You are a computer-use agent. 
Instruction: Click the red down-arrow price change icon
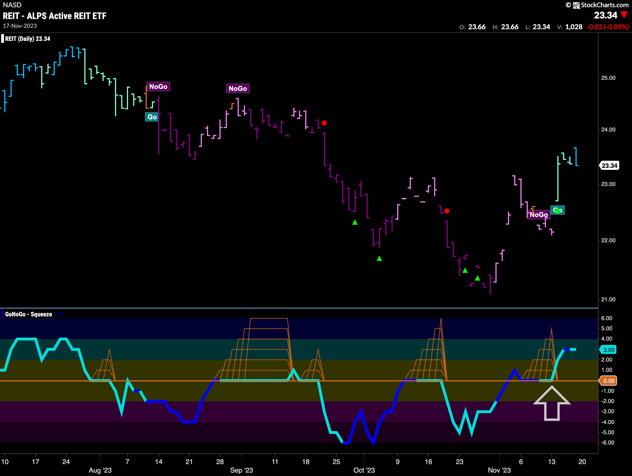click(624, 15)
